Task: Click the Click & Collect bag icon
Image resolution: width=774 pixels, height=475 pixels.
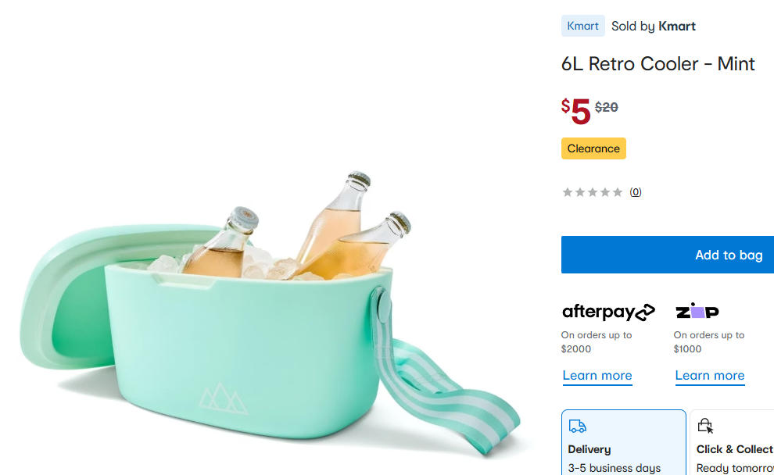Action: pos(705,426)
